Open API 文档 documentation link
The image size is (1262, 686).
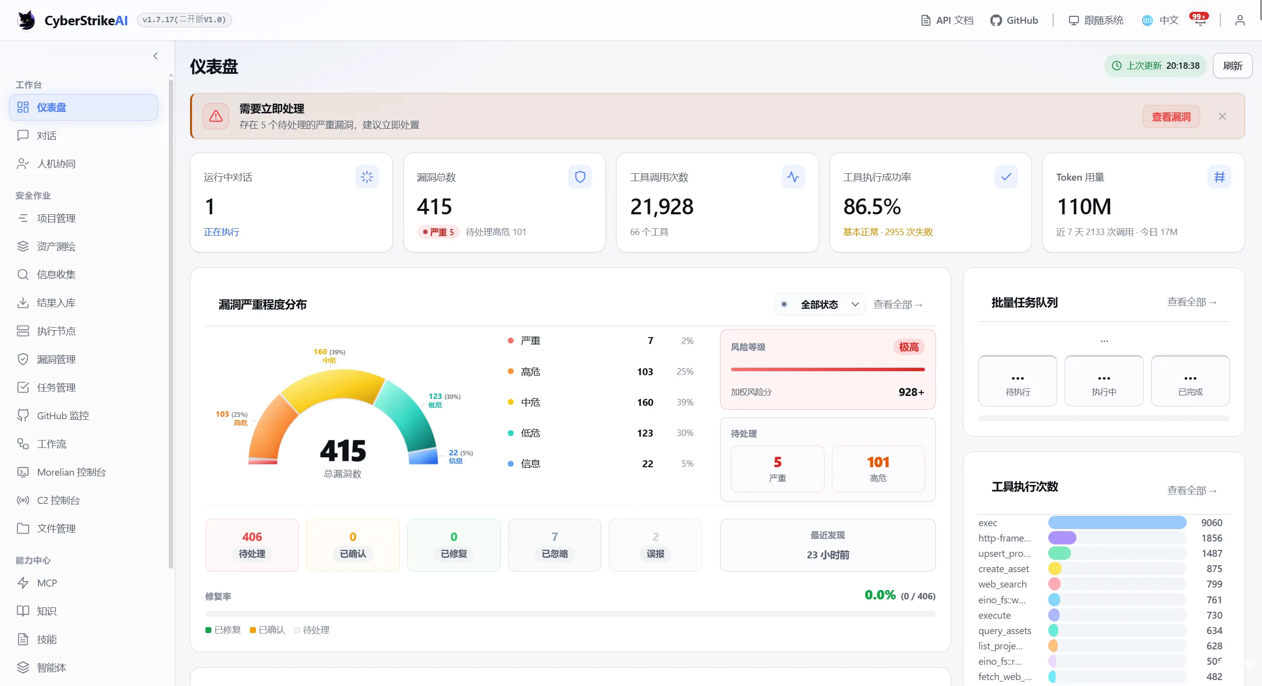coord(947,20)
